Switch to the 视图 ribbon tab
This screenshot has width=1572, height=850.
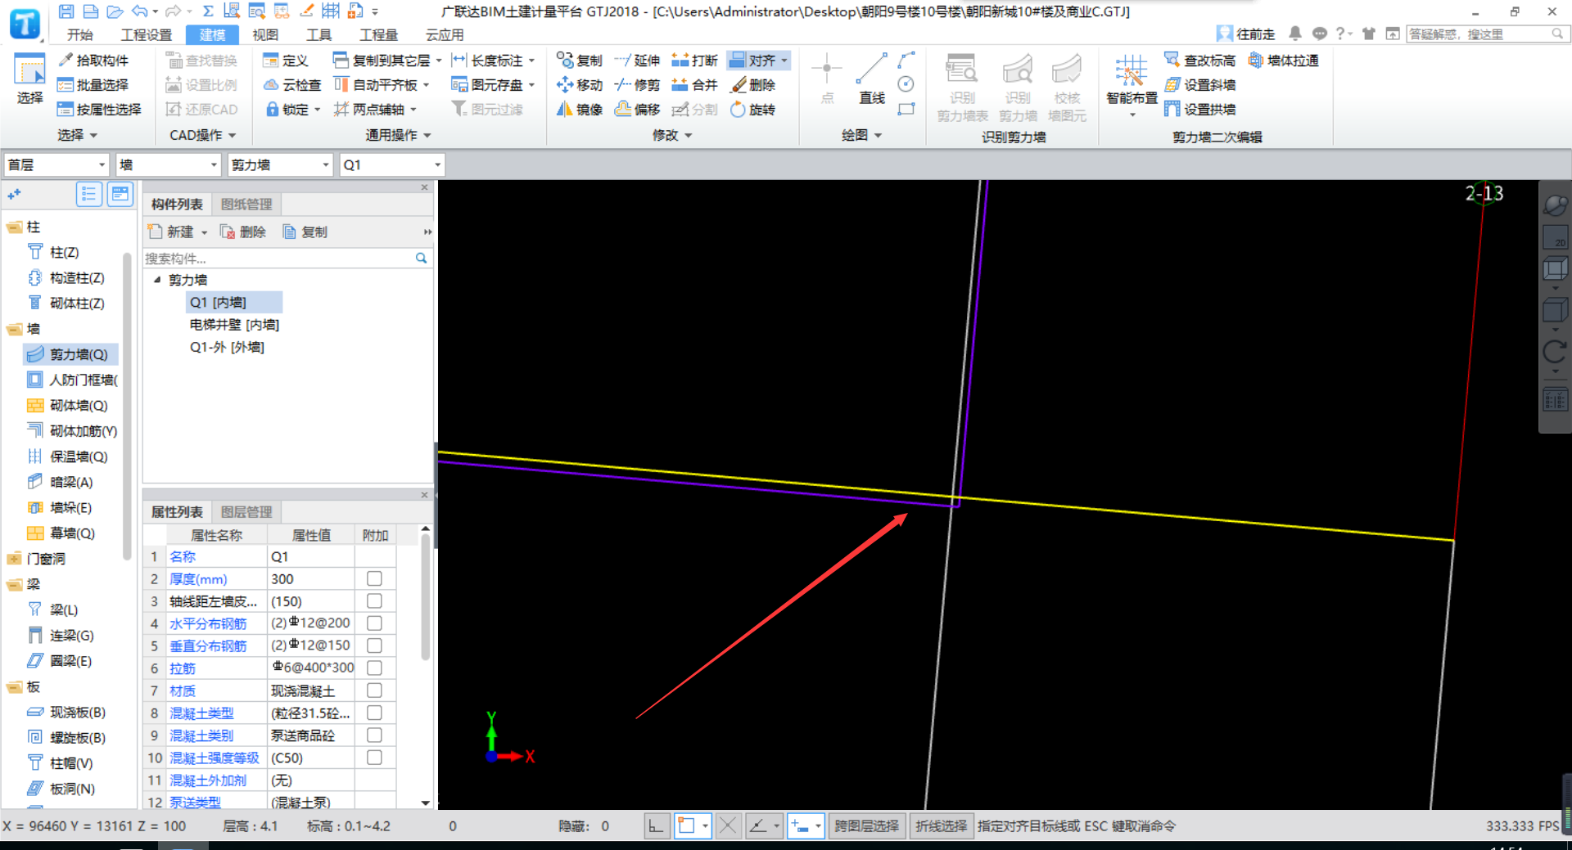click(265, 34)
